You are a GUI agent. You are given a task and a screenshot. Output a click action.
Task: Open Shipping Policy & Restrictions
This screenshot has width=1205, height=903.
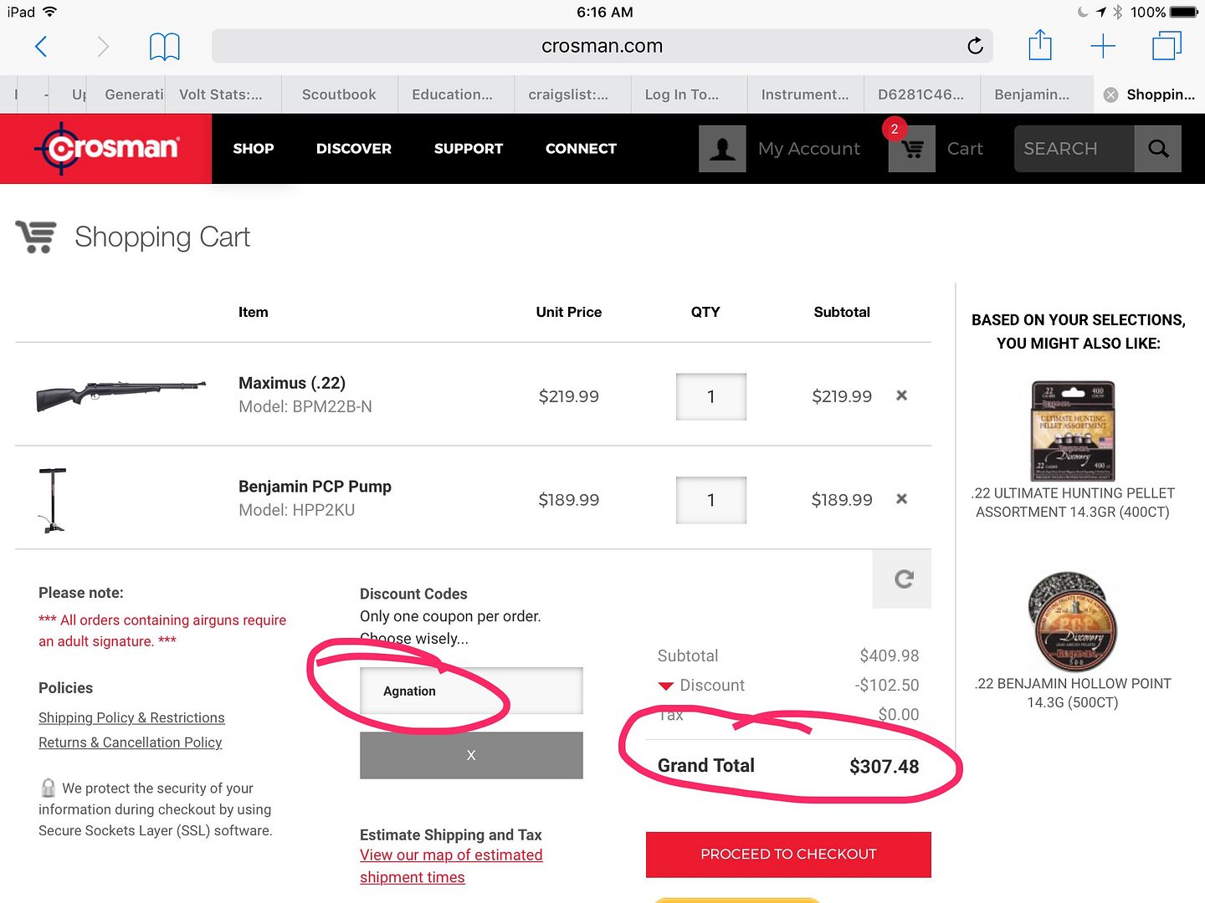[x=131, y=717]
